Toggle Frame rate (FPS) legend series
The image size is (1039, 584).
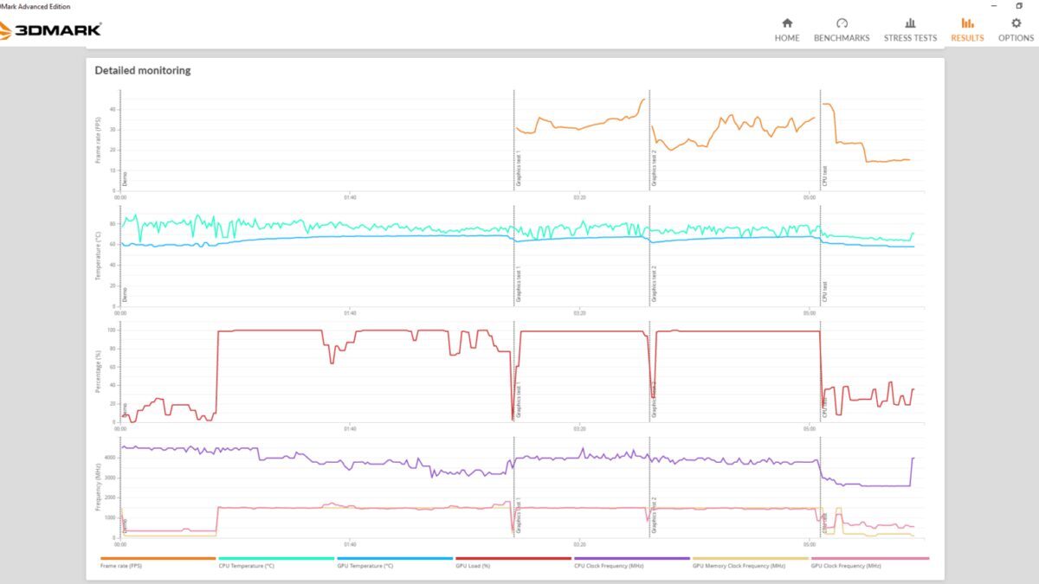(120, 565)
